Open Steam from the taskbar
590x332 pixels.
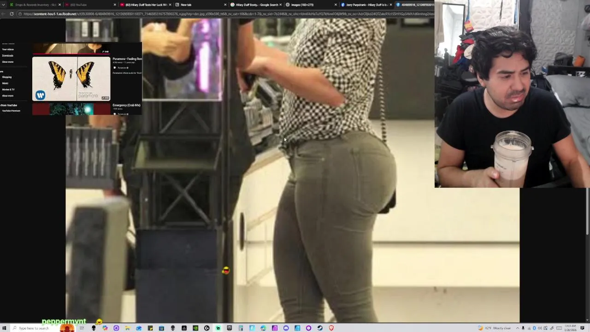319,328
